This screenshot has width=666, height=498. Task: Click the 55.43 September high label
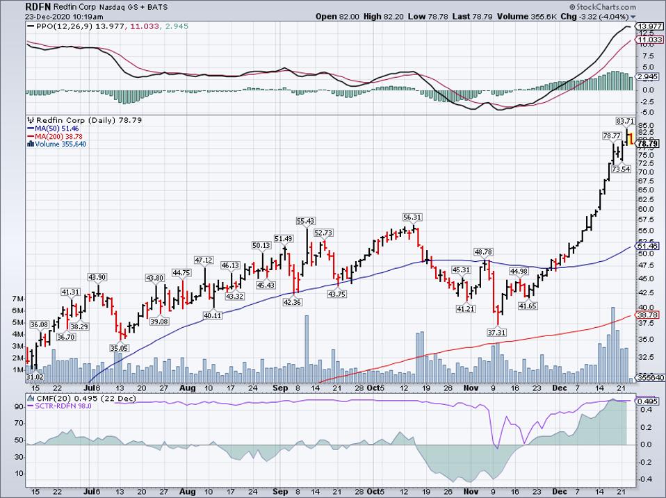306,221
